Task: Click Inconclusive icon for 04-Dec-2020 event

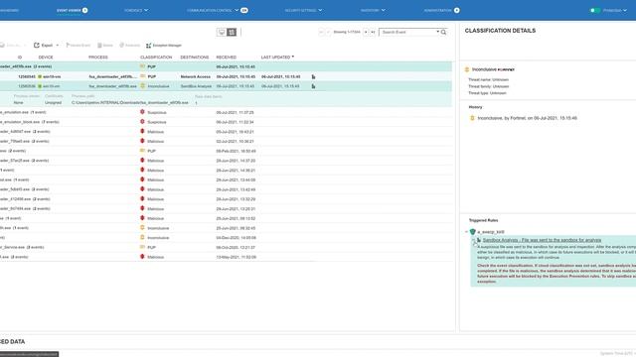Action: click(142, 238)
